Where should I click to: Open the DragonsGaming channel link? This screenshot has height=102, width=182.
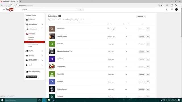[x=62, y=89]
